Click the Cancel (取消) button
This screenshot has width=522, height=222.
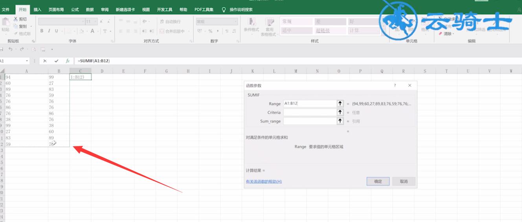coord(404,181)
